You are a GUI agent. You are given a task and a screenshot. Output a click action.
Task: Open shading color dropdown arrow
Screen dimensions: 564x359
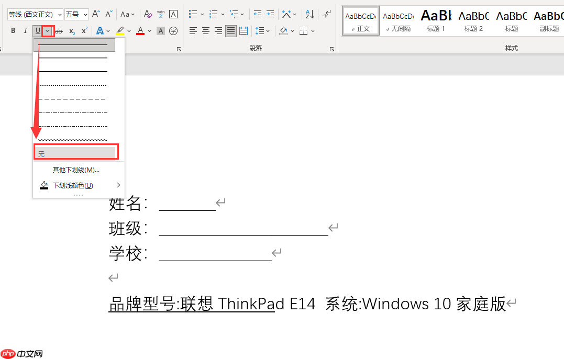point(292,31)
